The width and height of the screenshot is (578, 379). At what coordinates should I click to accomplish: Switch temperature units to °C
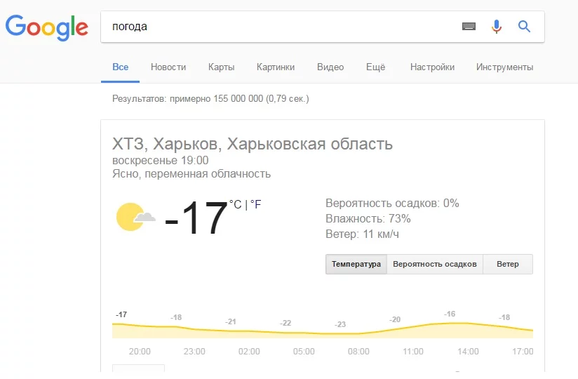(x=236, y=205)
